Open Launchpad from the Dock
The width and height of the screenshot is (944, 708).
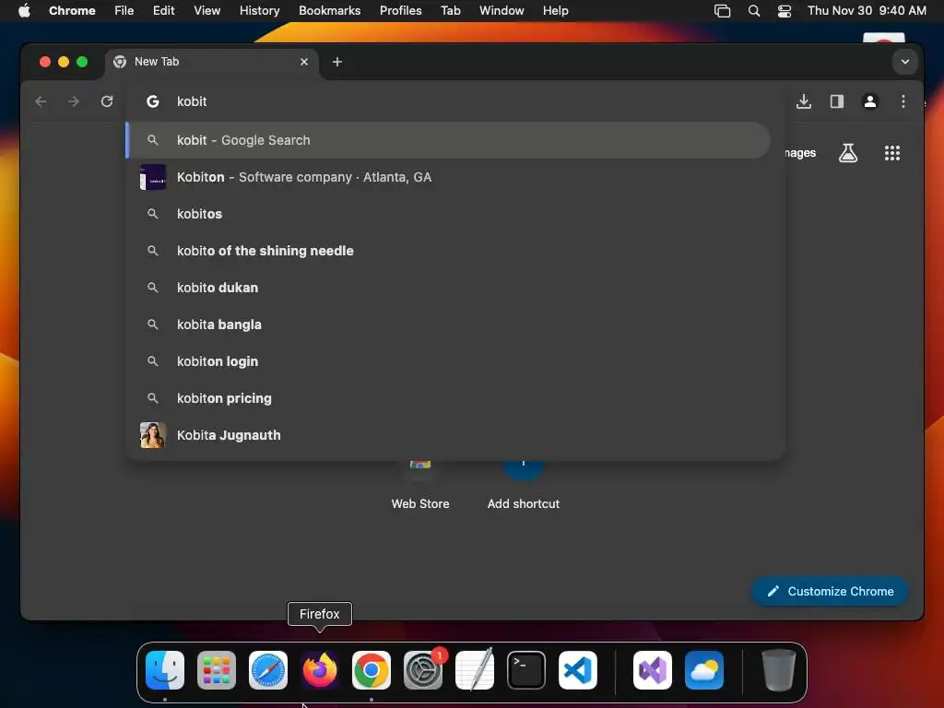pos(217,669)
